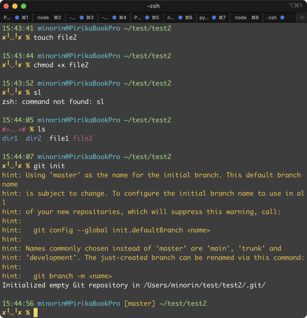Switch to the P... tab marked ⌘5
Screen dimensions: 307x318
(x=147, y=17)
